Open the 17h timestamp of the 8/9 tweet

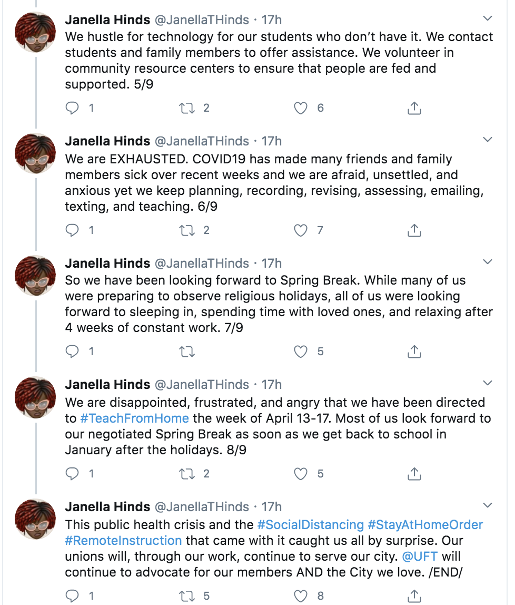(272, 384)
